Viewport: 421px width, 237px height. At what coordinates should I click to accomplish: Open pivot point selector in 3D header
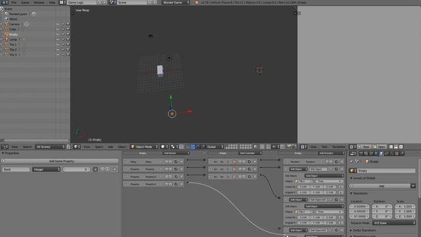coord(174,147)
